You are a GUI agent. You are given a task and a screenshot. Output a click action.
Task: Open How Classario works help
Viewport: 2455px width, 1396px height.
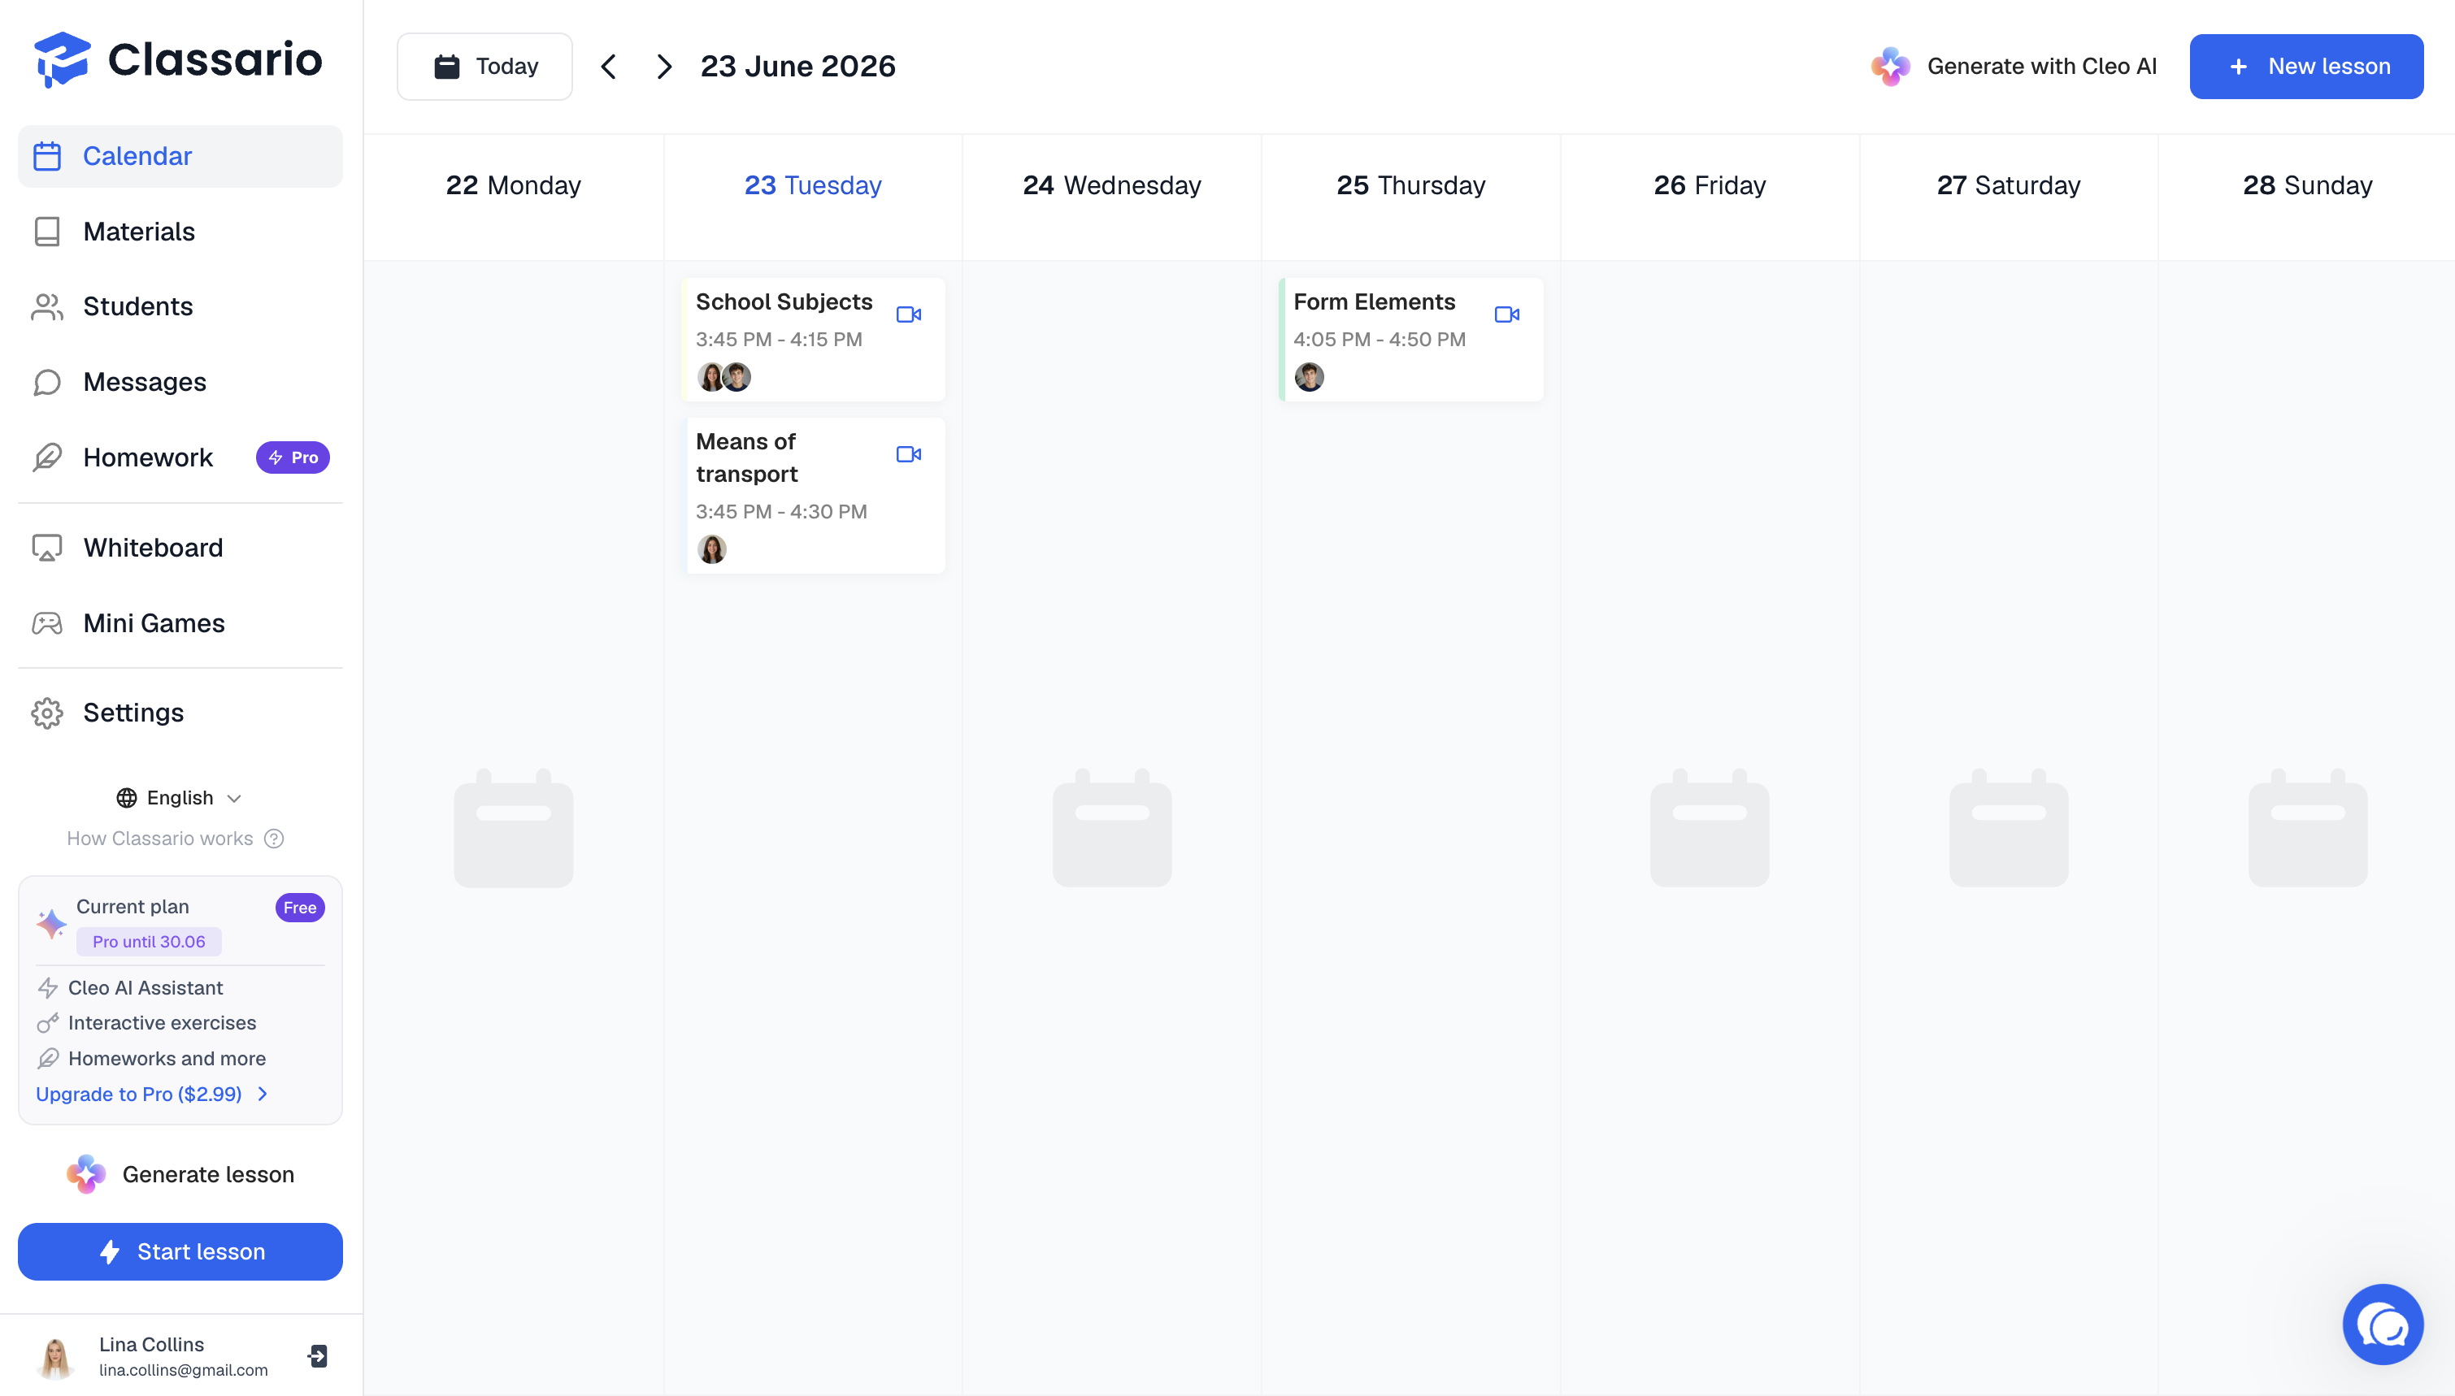click(175, 839)
